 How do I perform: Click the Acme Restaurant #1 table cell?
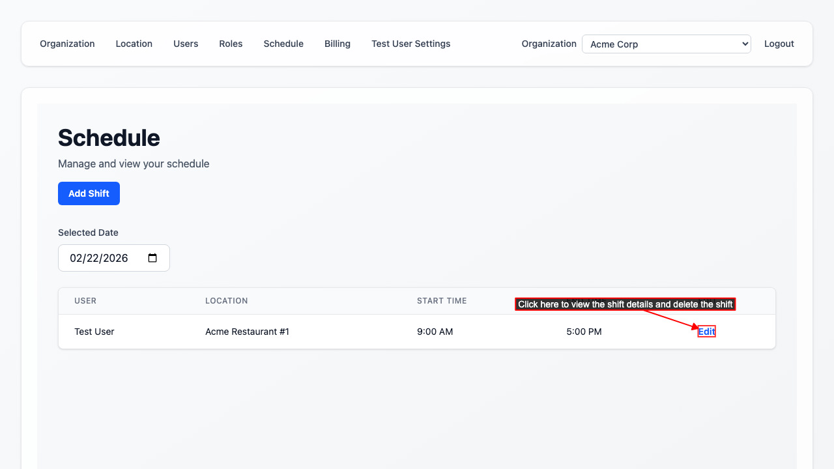coord(247,332)
